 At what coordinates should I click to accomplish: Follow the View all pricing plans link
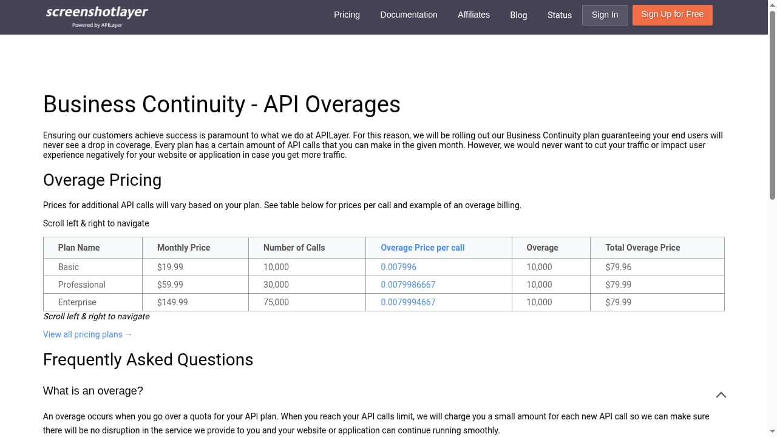[88, 334]
